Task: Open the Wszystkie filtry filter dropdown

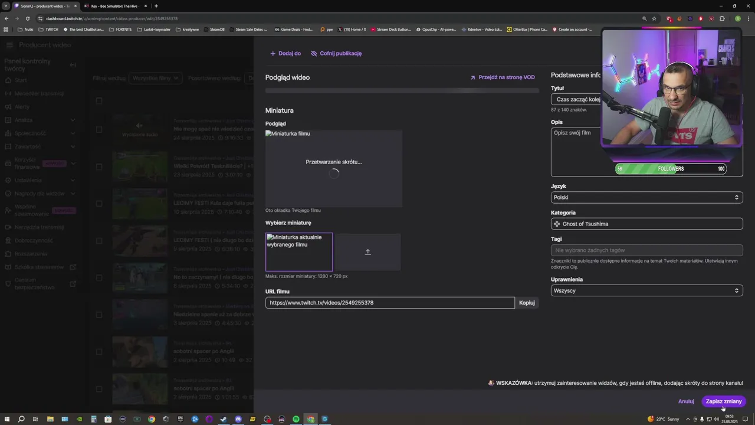Action: point(155,78)
